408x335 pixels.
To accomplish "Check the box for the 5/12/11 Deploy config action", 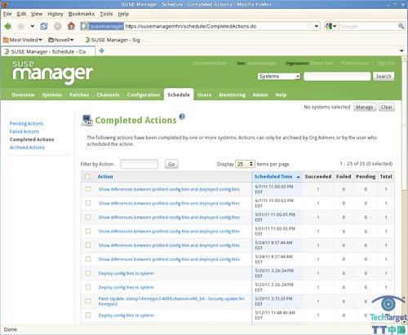I will pyautogui.click(x=88, y=315).
